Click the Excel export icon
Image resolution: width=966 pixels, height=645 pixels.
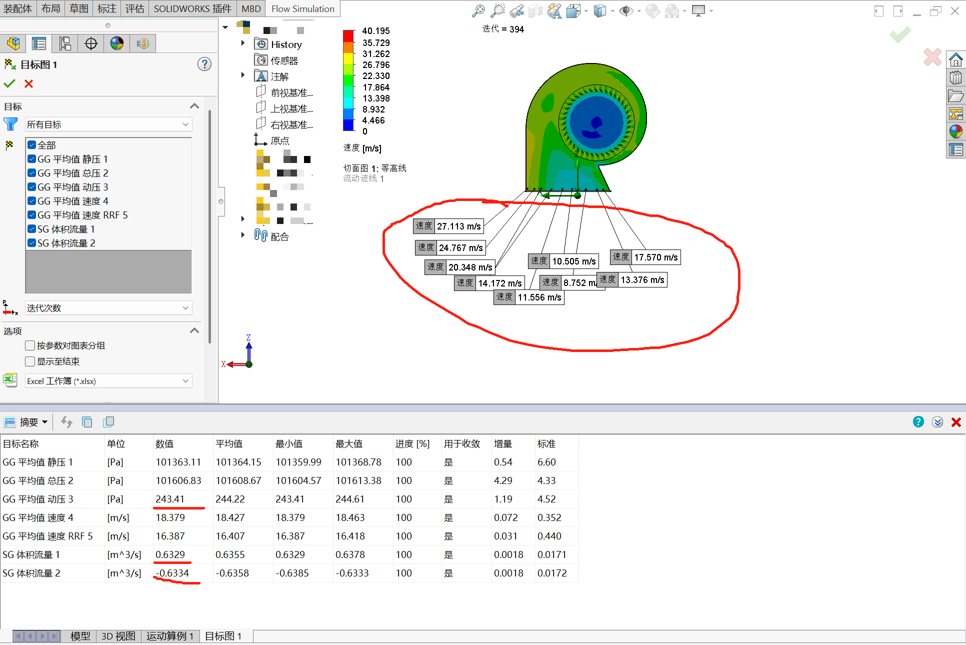click(x=10, y=380)
